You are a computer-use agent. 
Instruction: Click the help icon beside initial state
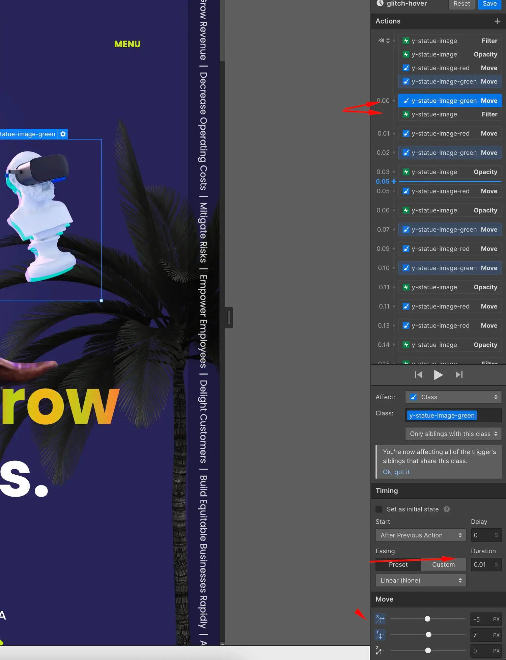447,509
